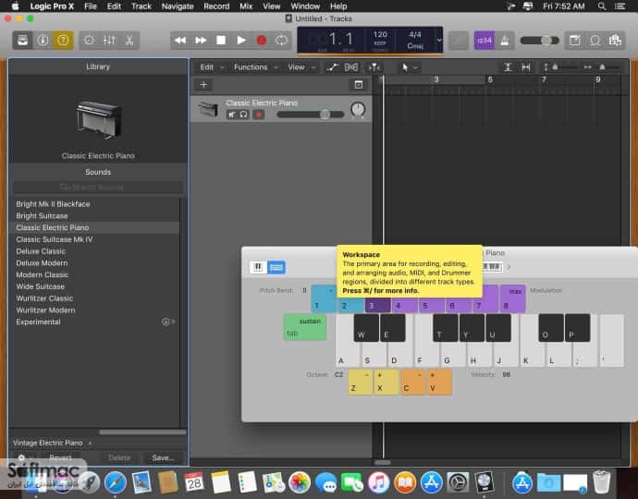
Task: Toggle the Flex button in tracks area
Action: click(351, 67)
